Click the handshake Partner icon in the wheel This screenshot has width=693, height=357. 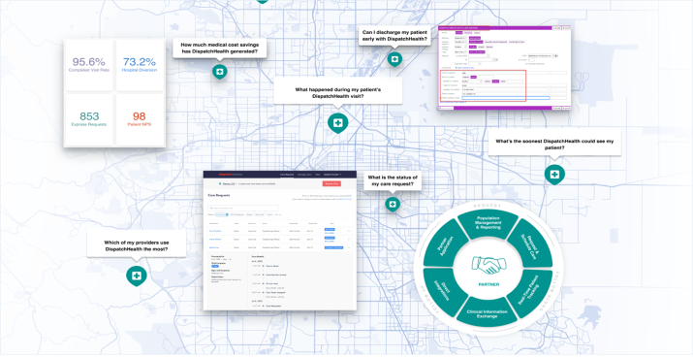488,265
